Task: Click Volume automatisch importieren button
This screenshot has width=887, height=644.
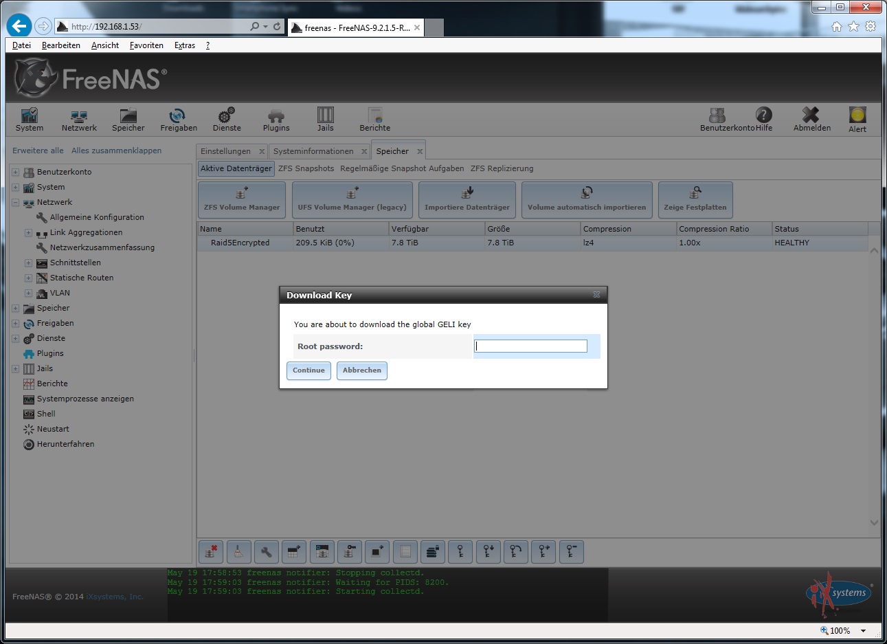Action: (587, 199)
